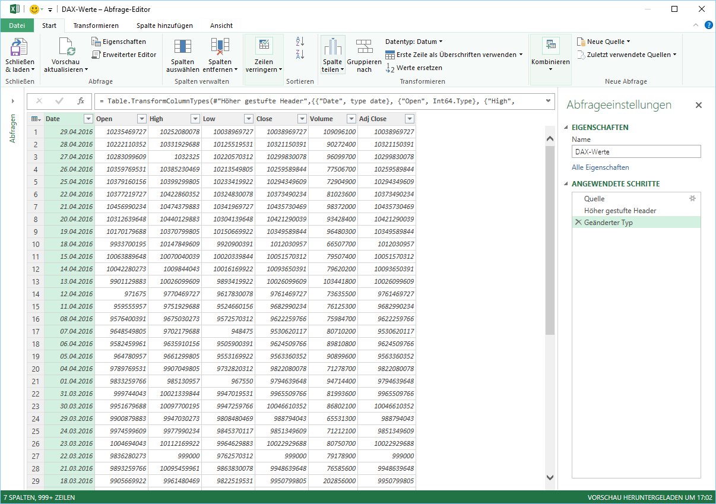Collapse the ANGEWENDETE SCHRITTE section
This screenshot has width=716, height=504.
coord(566,184)
